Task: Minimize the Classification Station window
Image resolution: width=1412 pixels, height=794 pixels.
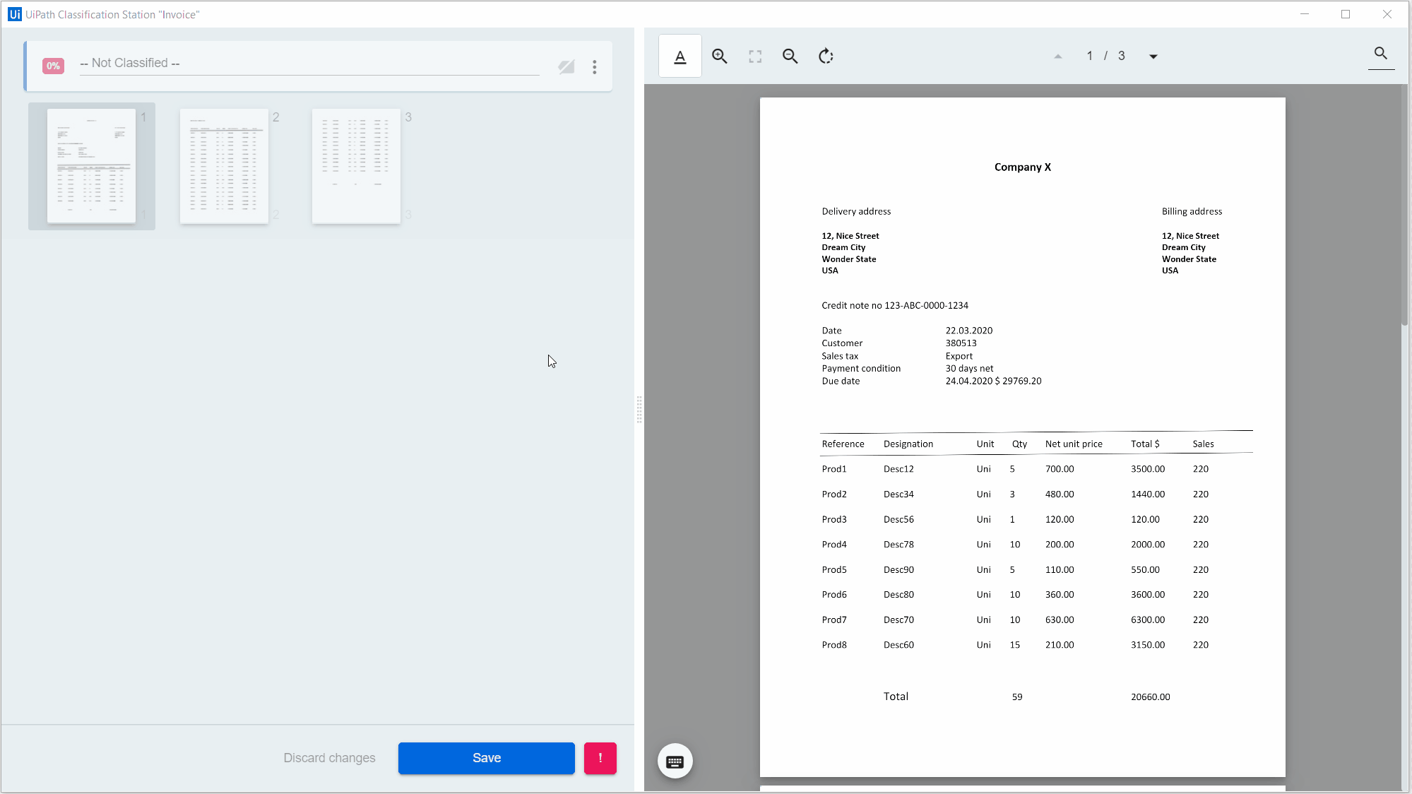Action: [x=1305, y=14]
